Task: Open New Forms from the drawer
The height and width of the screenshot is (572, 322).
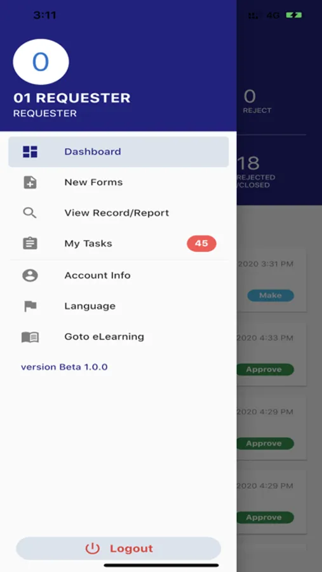Action: pos(119,182)
